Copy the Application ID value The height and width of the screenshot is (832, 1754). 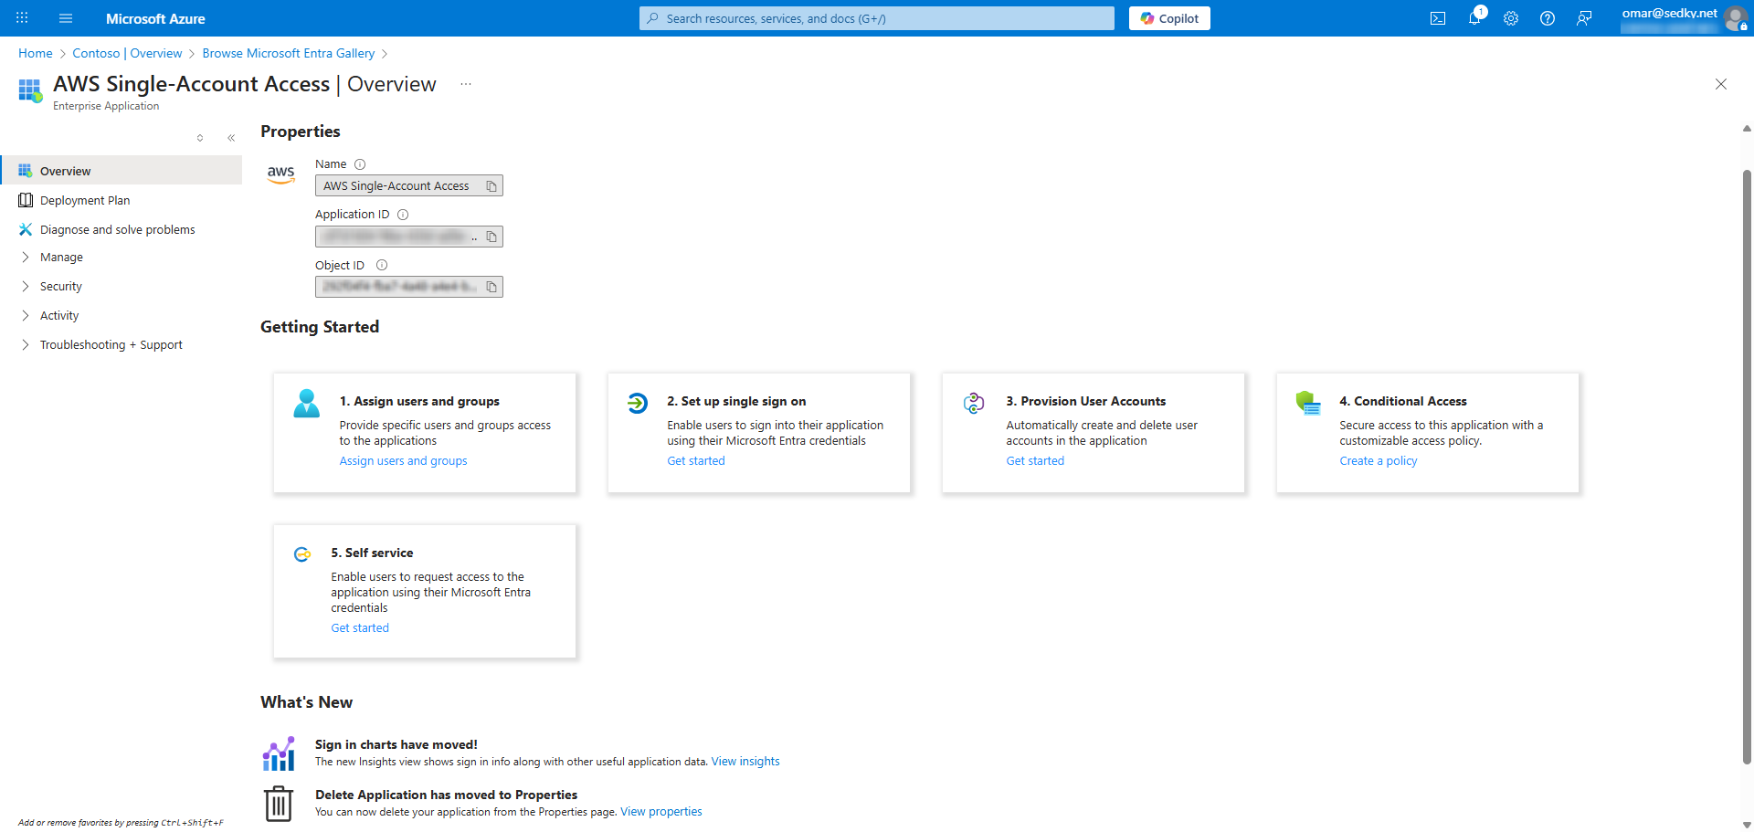pyautogui.click(x=491, y=237)
